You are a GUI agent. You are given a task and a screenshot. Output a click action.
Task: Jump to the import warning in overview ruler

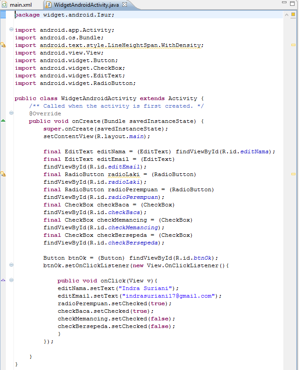pos(293,45)
